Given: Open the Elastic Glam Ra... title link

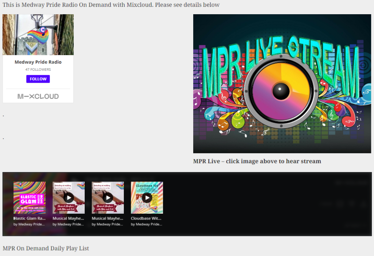Looking at the screenshot, I should coord(30,218).
